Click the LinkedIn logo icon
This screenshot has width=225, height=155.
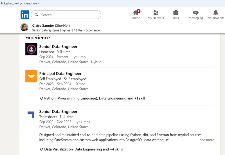25,15
